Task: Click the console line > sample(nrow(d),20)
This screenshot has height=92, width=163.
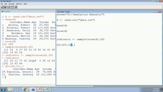Action: coord(18,47)
